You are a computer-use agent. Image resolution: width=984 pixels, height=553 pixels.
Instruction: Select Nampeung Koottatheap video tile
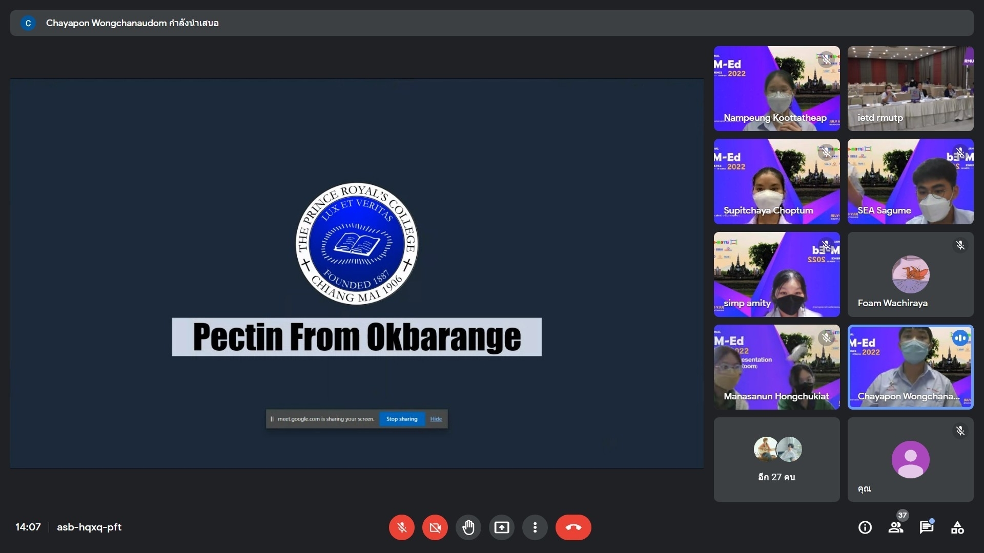[x=777, y=89]
